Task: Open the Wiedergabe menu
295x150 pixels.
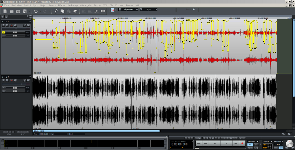Action: click(x=86, y=6)
